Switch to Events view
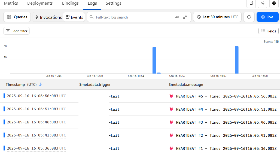 [74, 17]
